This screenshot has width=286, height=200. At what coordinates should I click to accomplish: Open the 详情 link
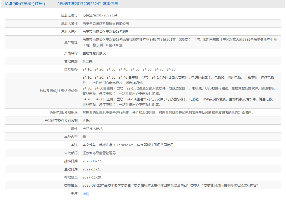[x=86, y=194]
